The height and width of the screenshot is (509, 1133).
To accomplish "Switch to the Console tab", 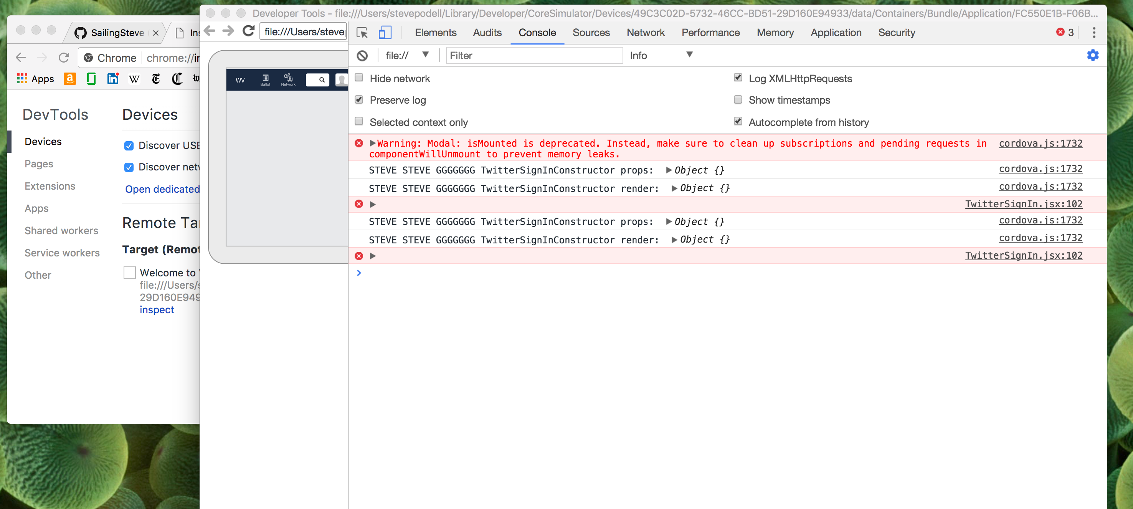I will 538,33.
